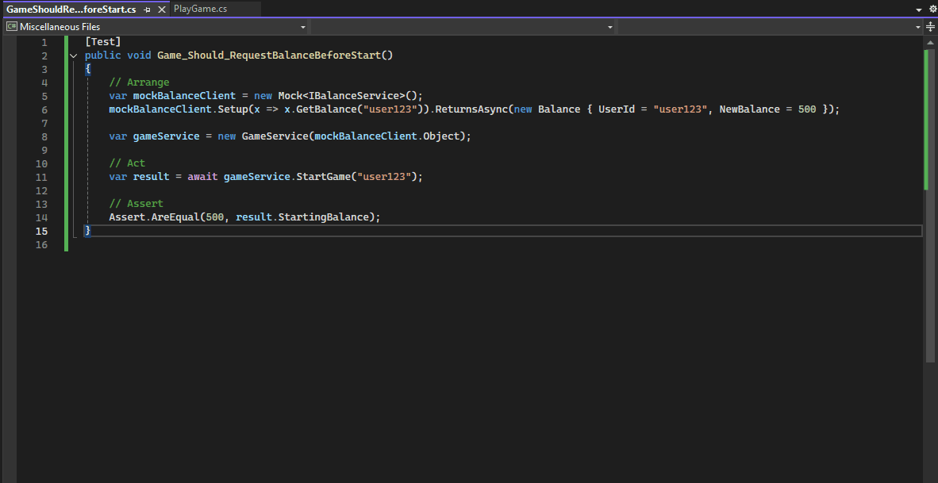Click the C# icon beside Miscellaneous Files

click(x=11, y=27)
